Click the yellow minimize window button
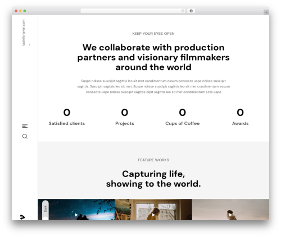Screen dimensions: 281x237 tap(20, 11)
